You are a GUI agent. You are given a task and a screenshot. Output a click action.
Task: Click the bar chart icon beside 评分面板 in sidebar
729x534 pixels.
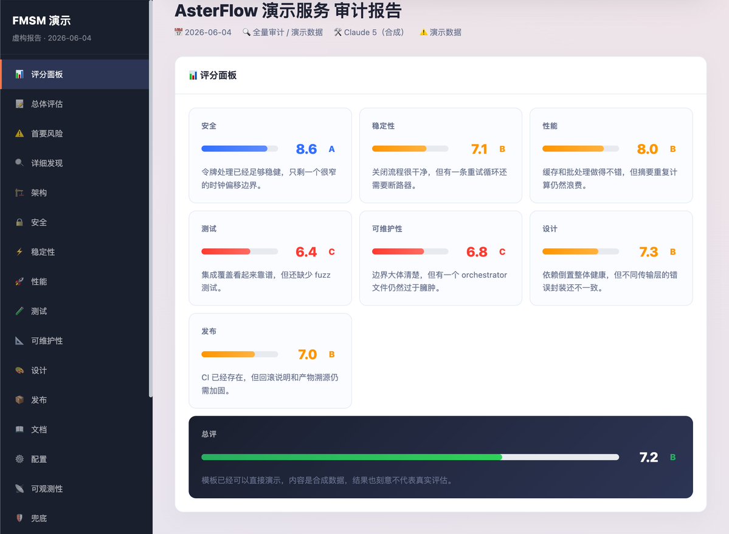(x=19, y=74)
